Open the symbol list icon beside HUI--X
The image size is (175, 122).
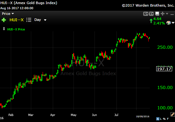click(29, 20)
